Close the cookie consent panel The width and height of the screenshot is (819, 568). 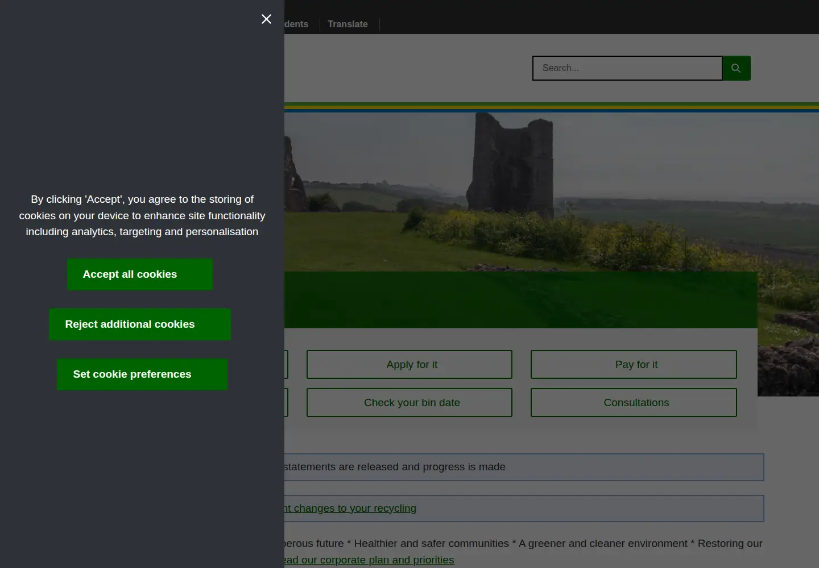coord(266,19)
